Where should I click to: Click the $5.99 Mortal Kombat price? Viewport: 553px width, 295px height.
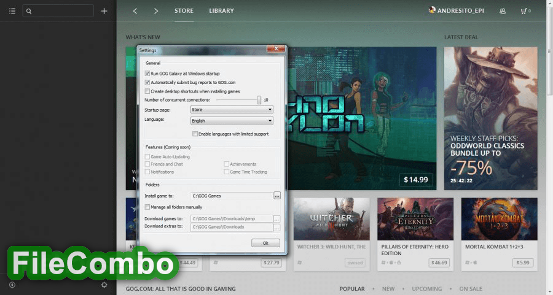pos(523,262)
